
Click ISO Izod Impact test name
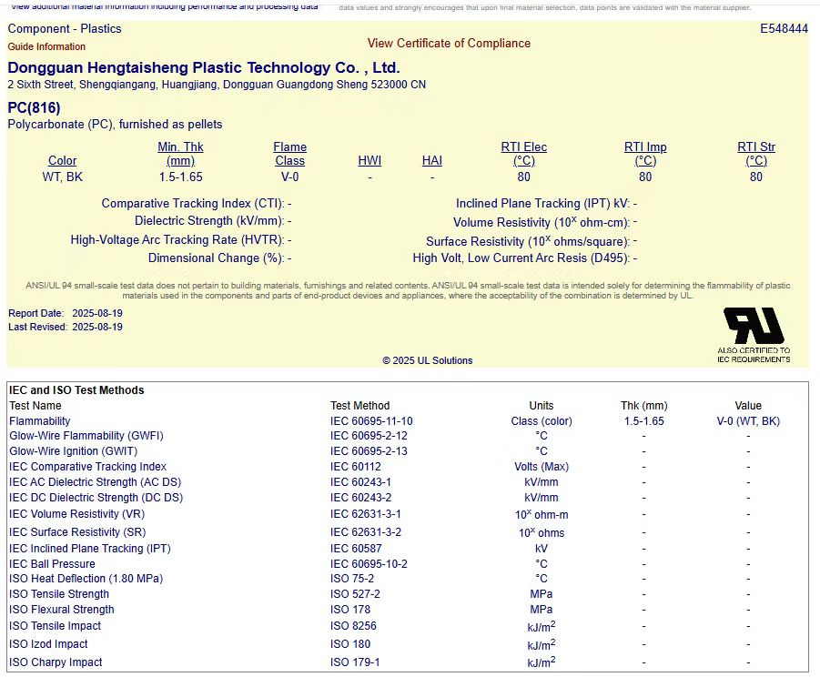(48, 644)
